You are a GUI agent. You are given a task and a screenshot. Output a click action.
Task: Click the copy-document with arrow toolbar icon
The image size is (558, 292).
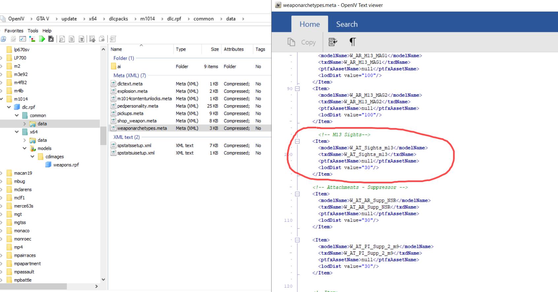[x=102, y=39]
